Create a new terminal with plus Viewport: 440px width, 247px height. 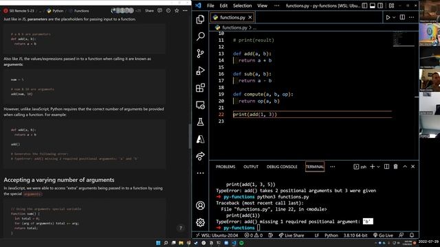[373, 166]
